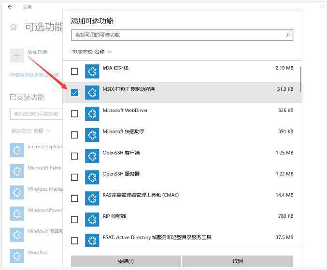Go to Settings home icon
Image resolution: width=327 pixels, height=270 pixels.
pos(14,27)
